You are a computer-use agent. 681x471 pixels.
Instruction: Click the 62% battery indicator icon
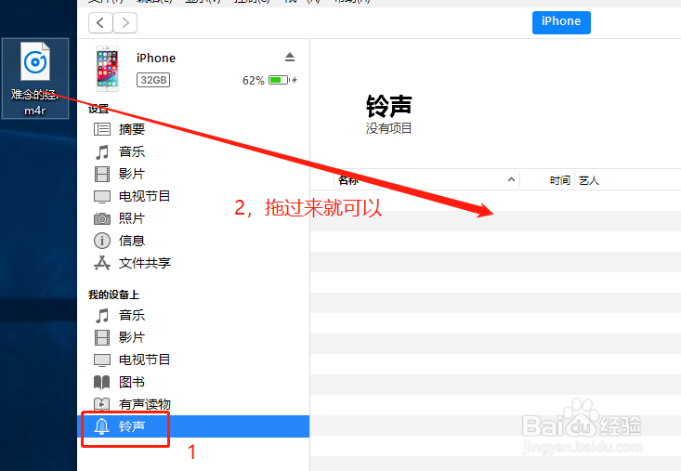[x=279, y=80]
